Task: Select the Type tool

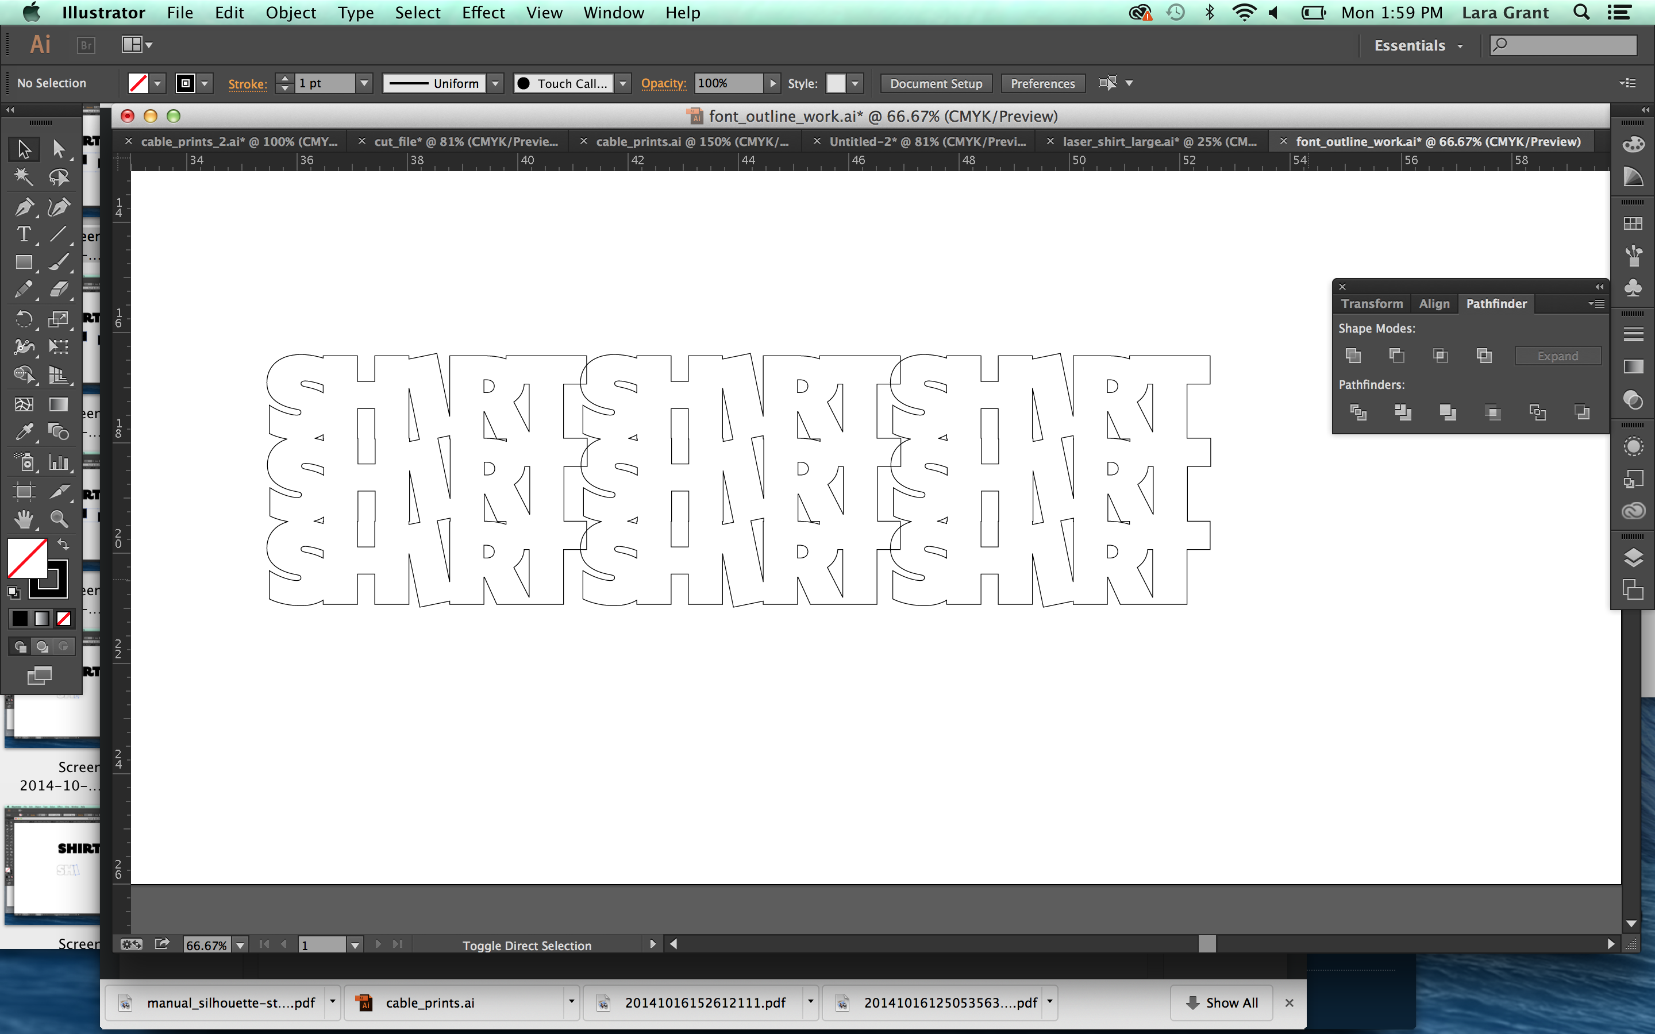Action: 24,234
